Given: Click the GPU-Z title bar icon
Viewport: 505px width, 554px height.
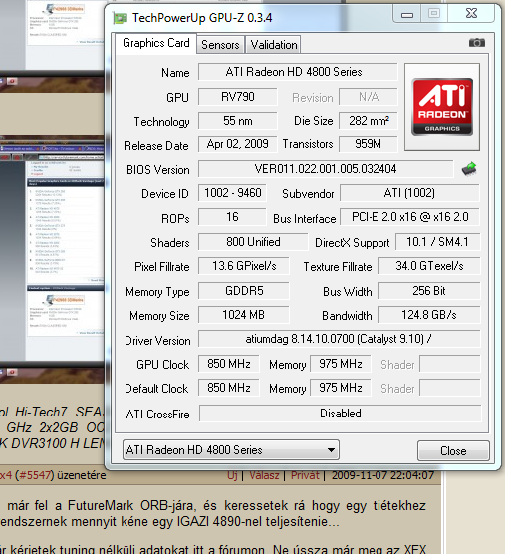Looking at the screenshot, I should click(120, 18).
